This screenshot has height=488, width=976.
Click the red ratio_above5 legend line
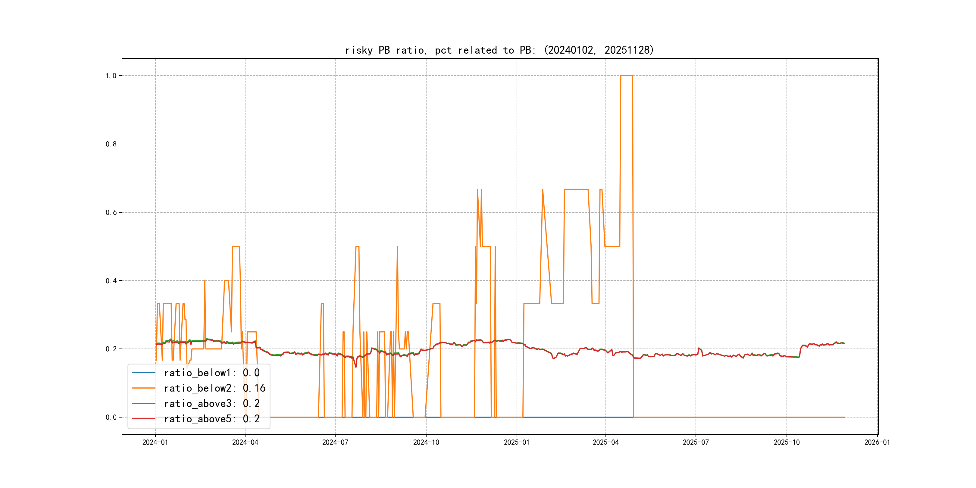[x=143, y=419]
